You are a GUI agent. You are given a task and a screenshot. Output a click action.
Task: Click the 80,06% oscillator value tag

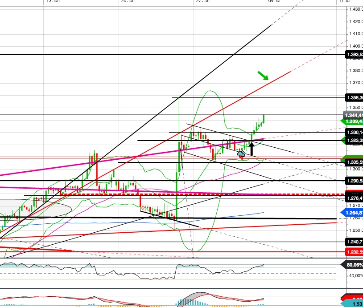click(352, 265)
